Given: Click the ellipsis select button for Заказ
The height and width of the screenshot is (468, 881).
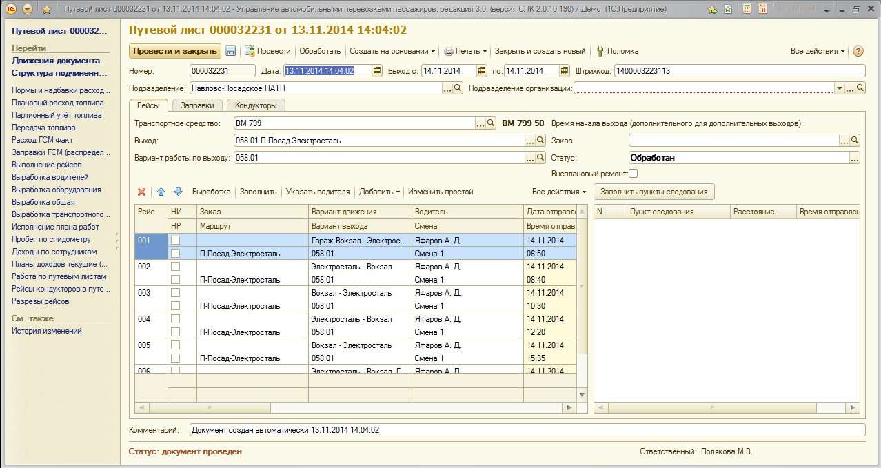Looking at the screenshot, I should [x=844, y=141].
